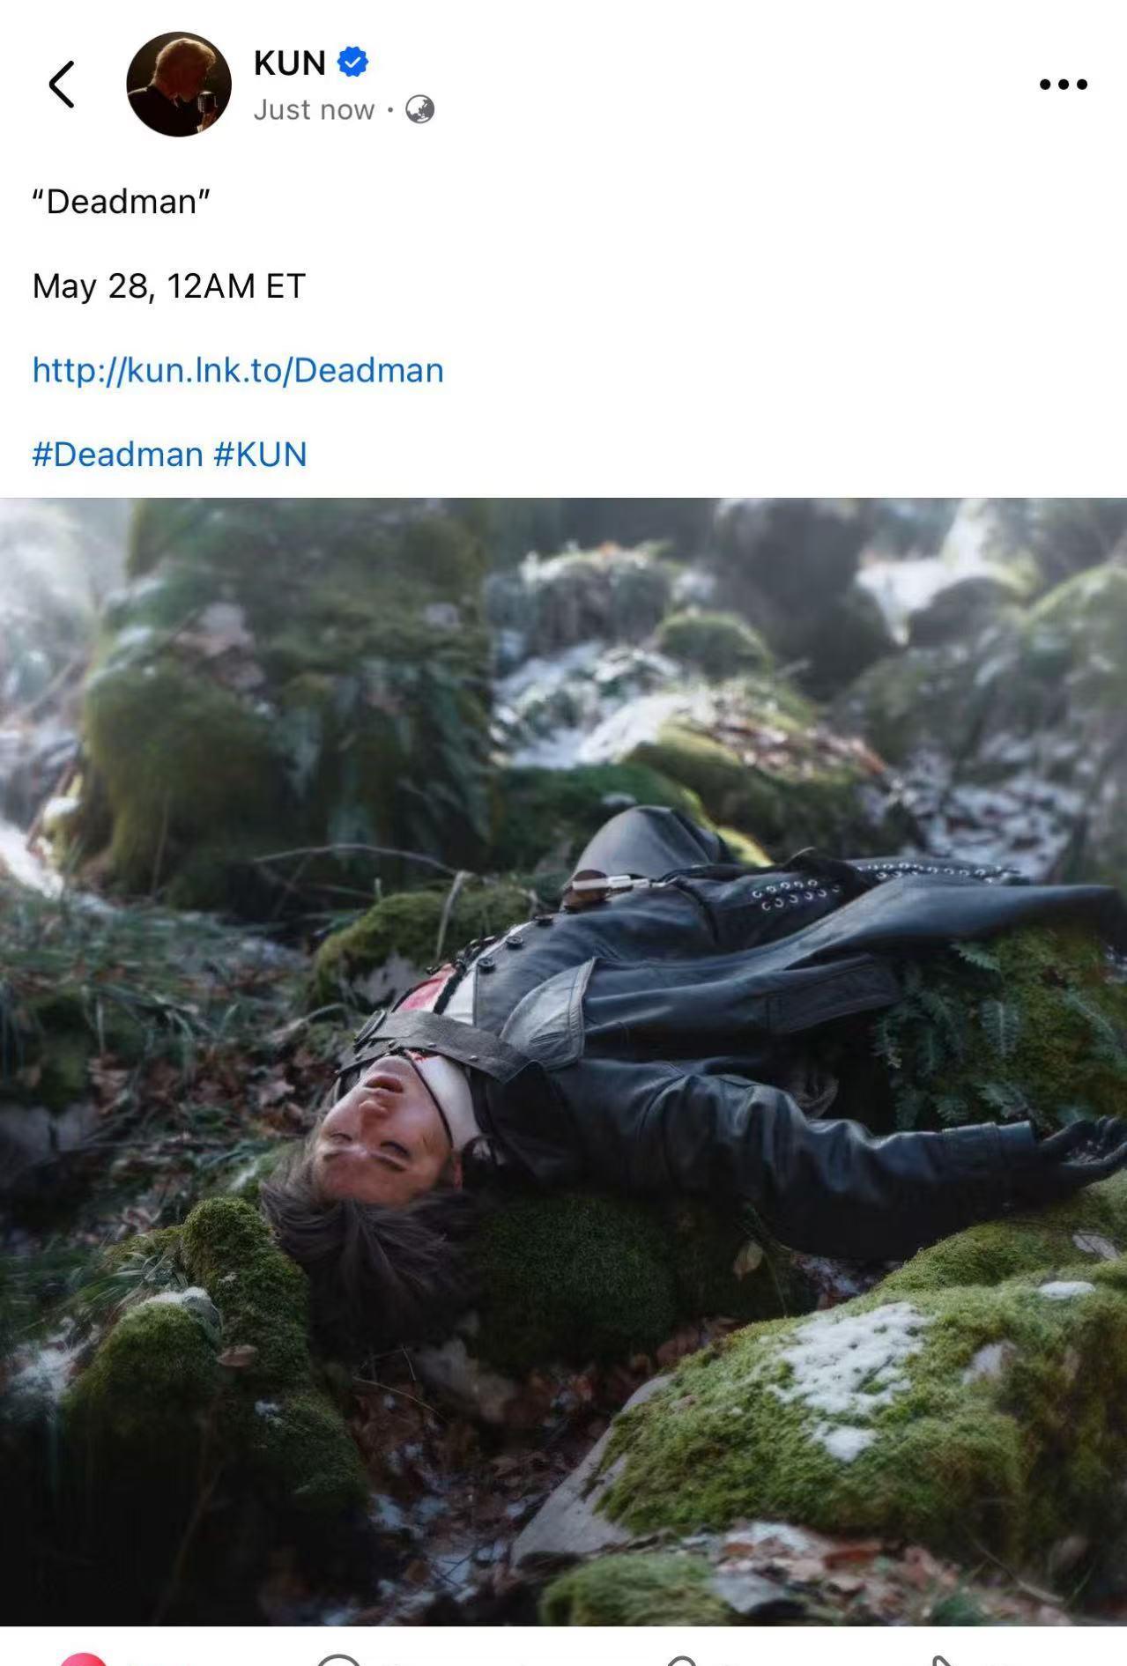Open KUN's profile picture

pos(179,85)
